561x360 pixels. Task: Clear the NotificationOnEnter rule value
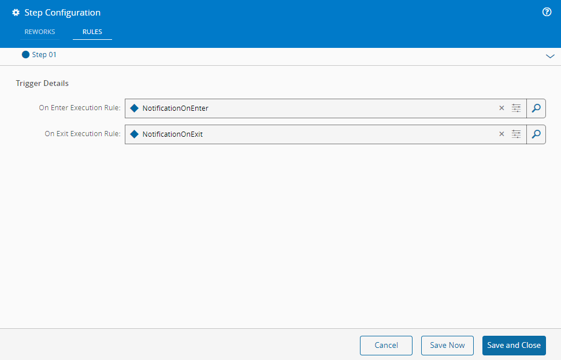(x=501, y=108)
